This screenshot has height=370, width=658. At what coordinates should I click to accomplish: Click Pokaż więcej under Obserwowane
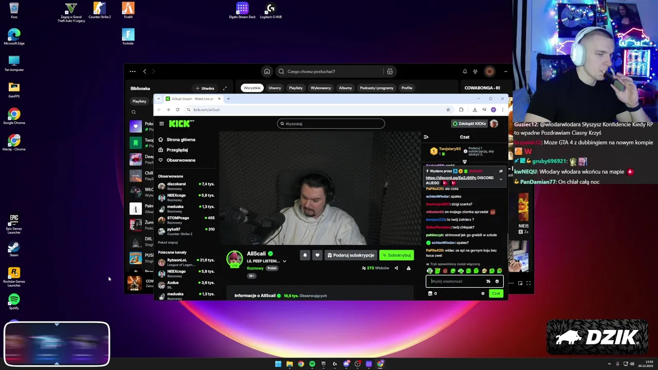pyautogui.click(x=168, y=243)
